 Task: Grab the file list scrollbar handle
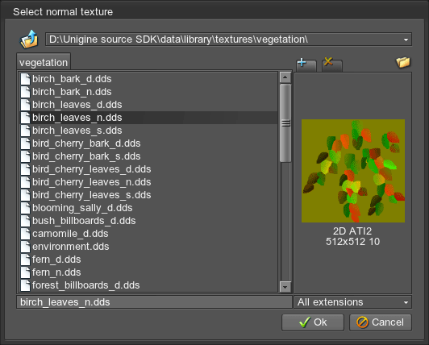coord(285,123)
